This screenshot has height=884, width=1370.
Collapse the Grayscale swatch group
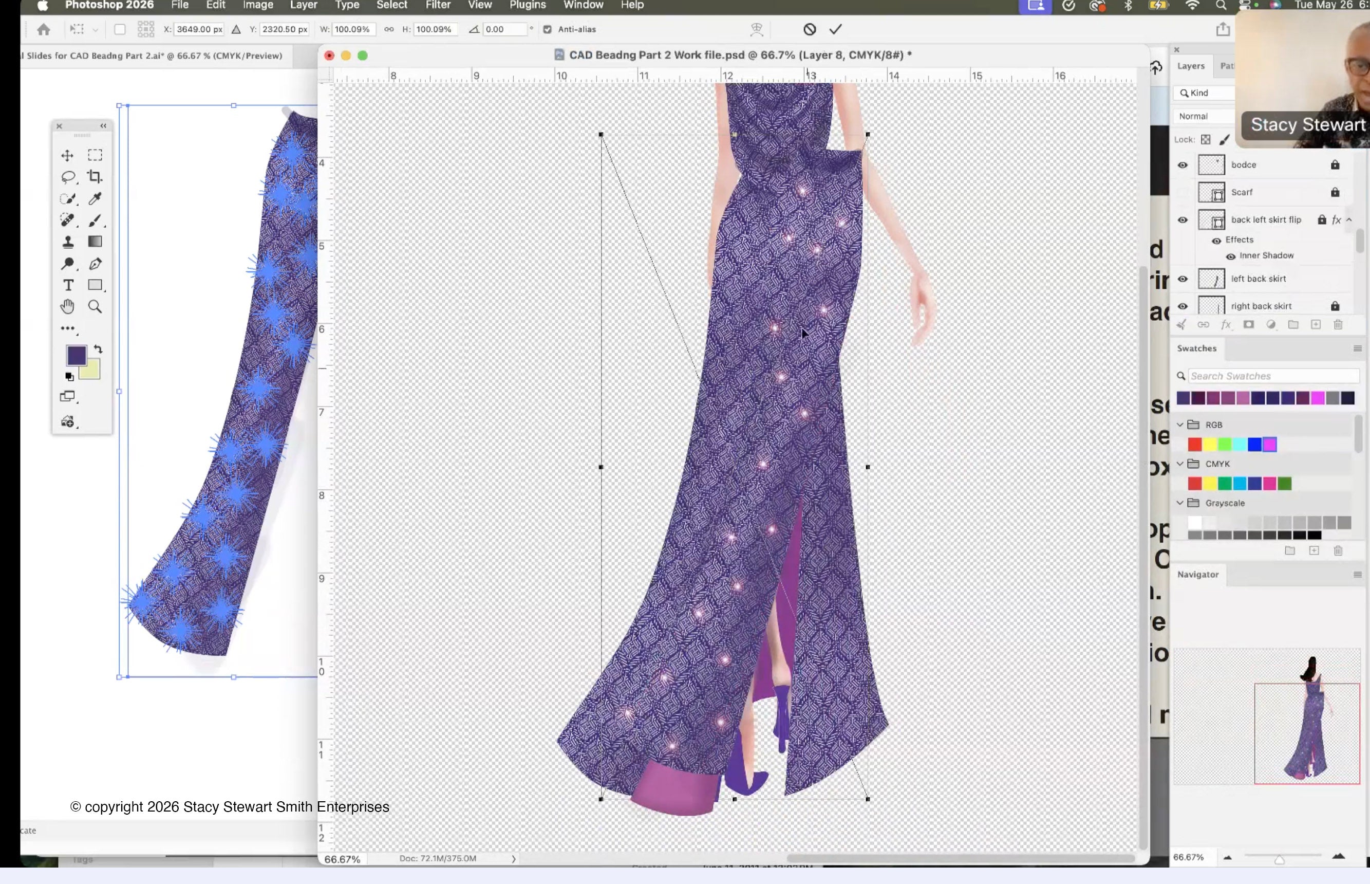1180,503
